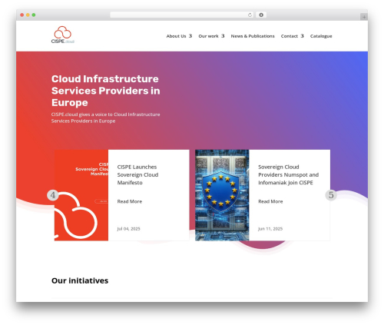384x325 pixels.
Task: Show next slide with right arrow
Action: click(x=331, y=195)
